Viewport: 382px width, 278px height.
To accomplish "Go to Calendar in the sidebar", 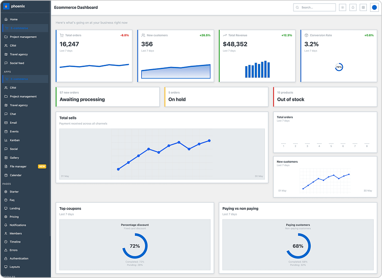I will tap(16, 175).
